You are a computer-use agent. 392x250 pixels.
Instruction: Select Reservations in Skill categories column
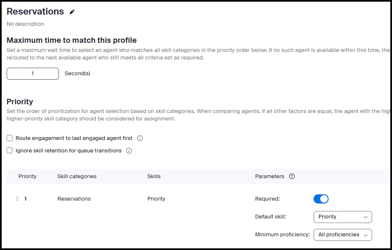(x=74, y=199)
